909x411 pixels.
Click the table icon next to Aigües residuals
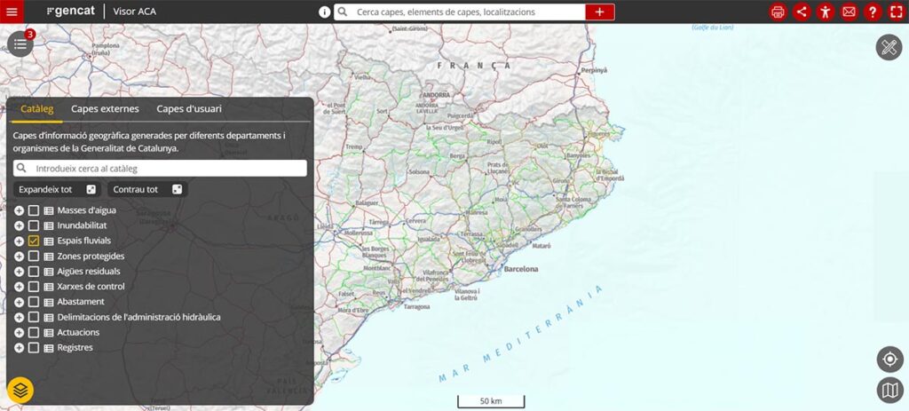pyautogui.click(x=49, y=272)
